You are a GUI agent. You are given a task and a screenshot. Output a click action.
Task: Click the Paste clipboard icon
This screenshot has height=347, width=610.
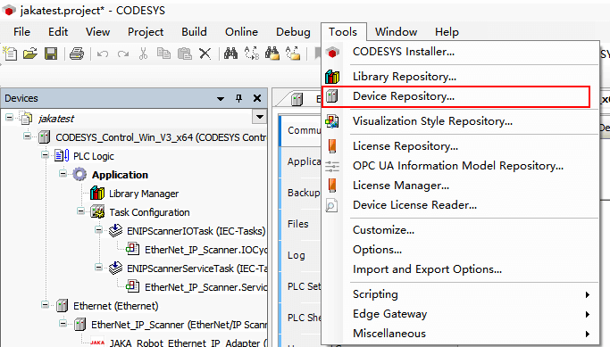tap(184, 54)
